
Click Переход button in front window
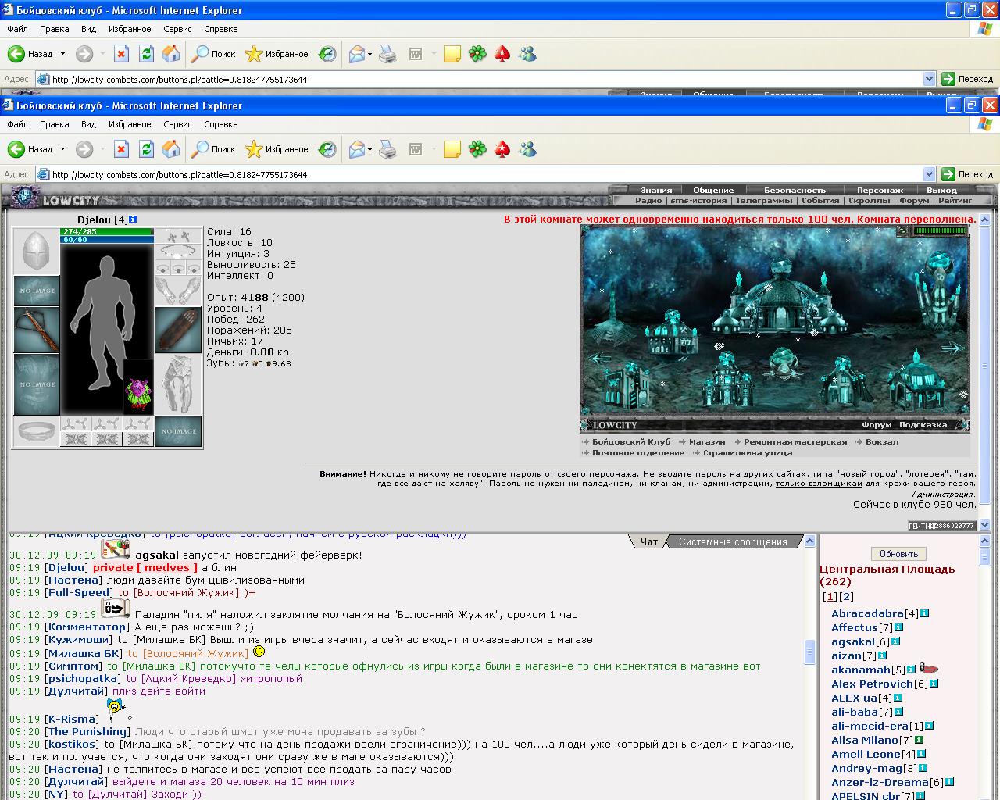tap(968, 174)
